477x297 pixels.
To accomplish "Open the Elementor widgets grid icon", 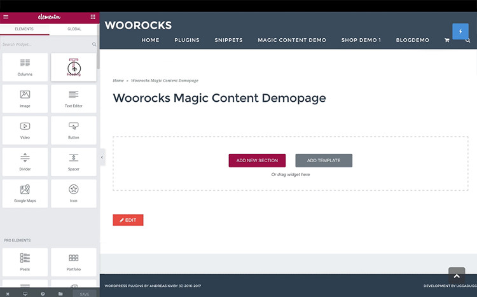I will pyautogui.click(x=93, y=17).
